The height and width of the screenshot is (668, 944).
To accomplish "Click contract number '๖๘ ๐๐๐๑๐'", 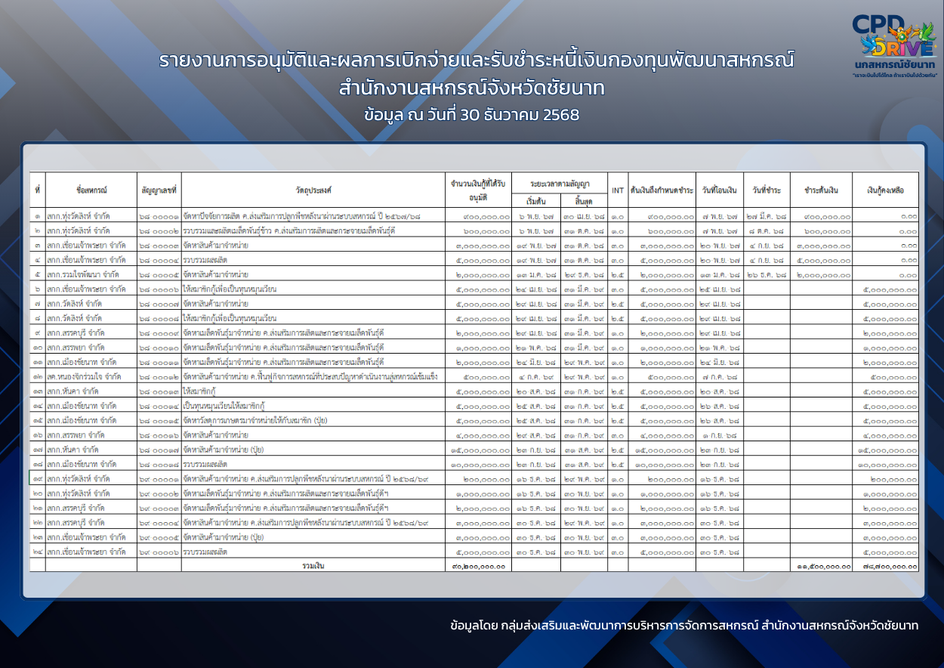I will (159, 347).
